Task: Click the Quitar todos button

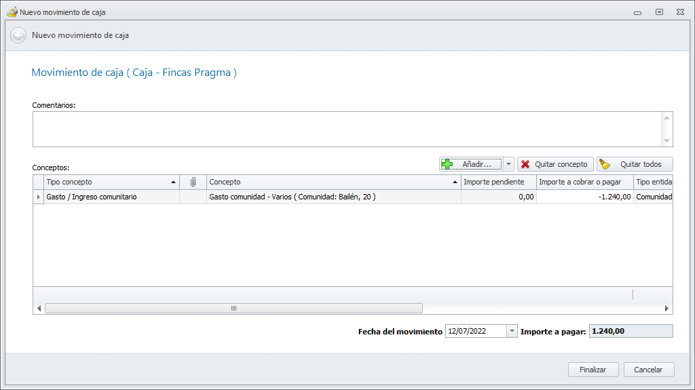Action: tap(635, 164)
